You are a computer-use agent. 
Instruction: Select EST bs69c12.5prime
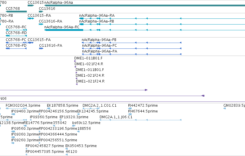[86, 123]
